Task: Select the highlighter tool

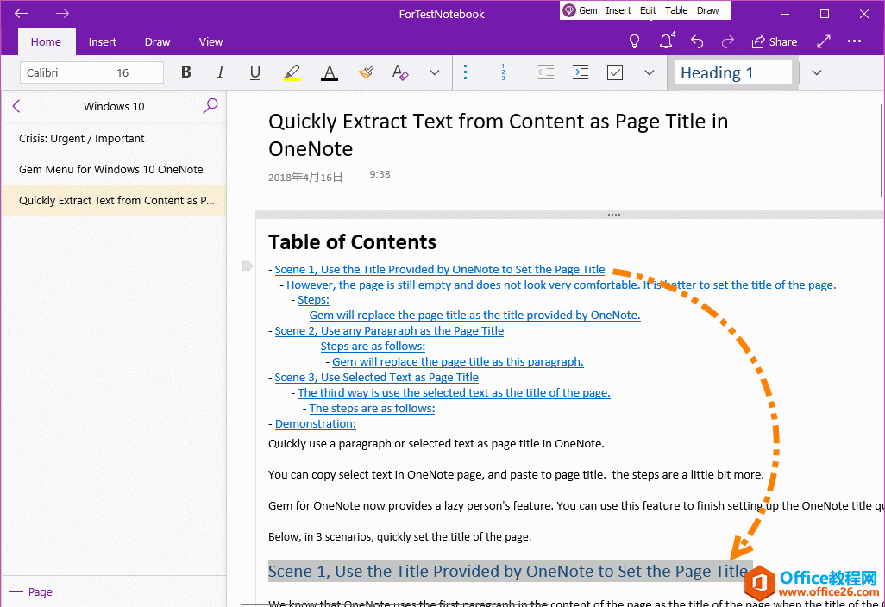Action: [292, 72]
